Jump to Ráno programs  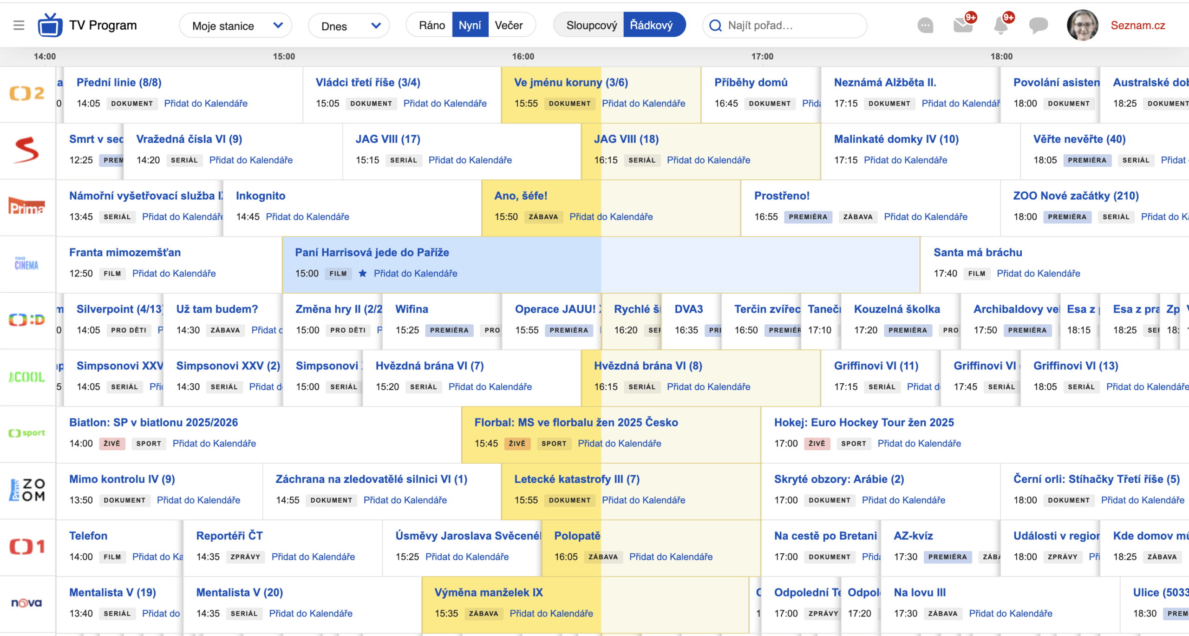(431, 25)
